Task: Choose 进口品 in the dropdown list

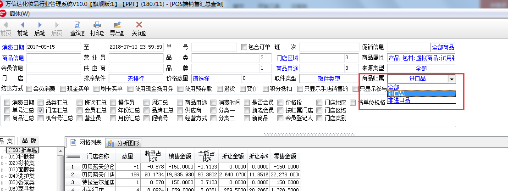Action: 421,94
